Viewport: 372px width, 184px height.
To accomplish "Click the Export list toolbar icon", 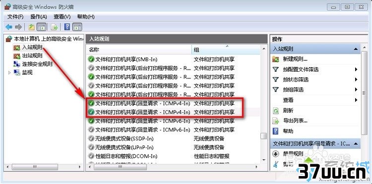I will click(x=55, y=27).
